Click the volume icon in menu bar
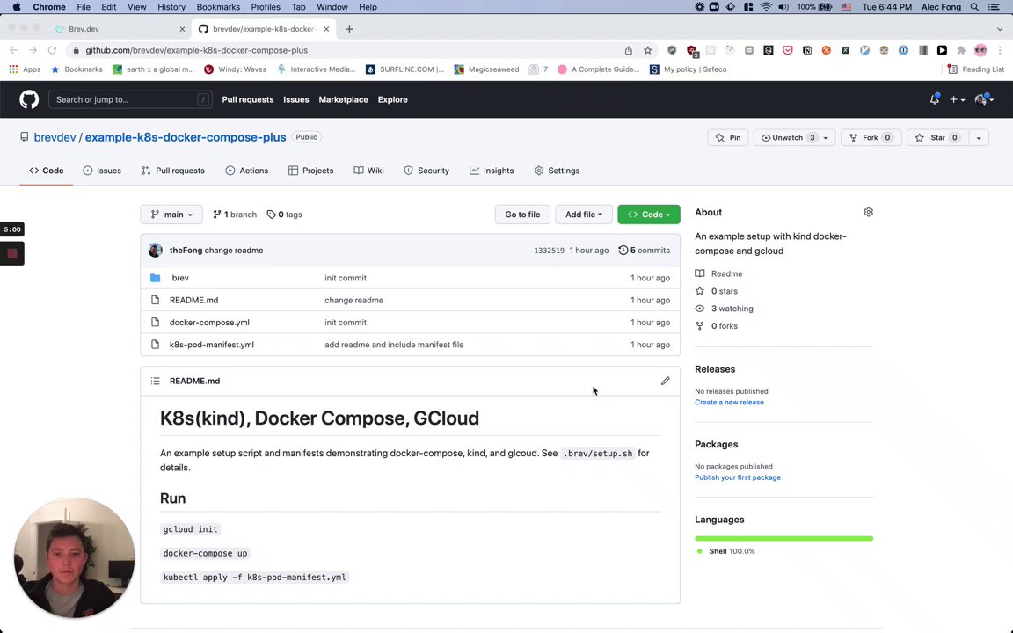 (783, 7)
